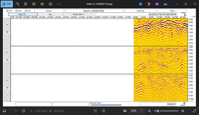Print the image using printer icon
Screen dimensions: 199x115
[x=34, y=4]
